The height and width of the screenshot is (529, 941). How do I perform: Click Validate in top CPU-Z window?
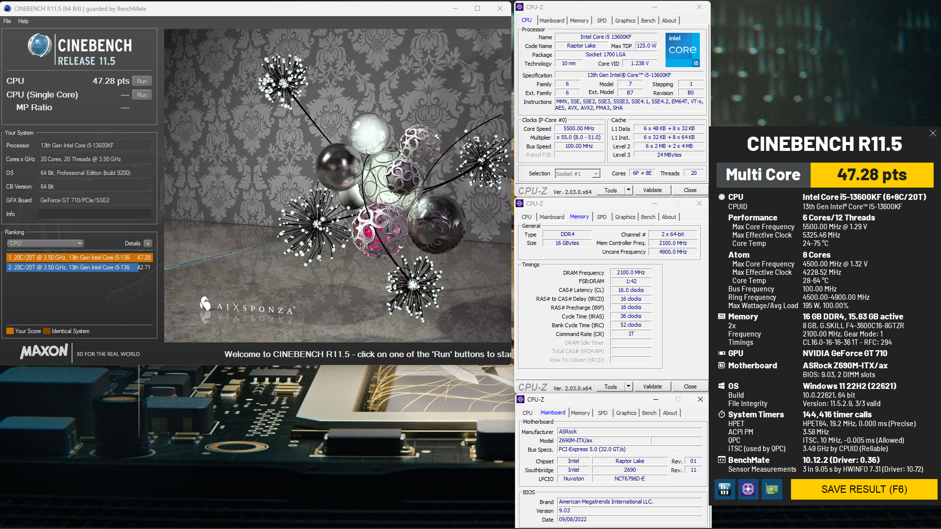click(x=652, y=190)
